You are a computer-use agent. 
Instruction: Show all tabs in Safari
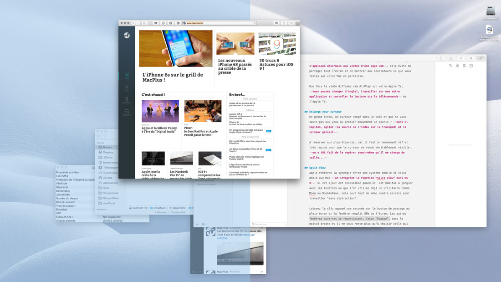coord(291,23)
